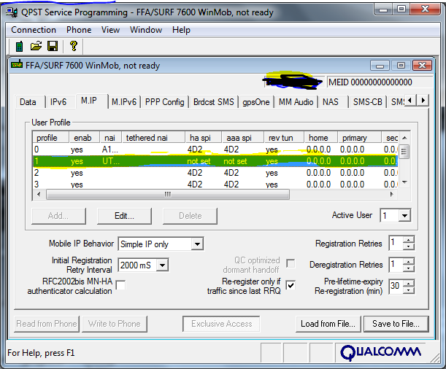Click profile list scroll down arrow
The width and height of the screenshot is (446, 369).
tap(404, 182)
